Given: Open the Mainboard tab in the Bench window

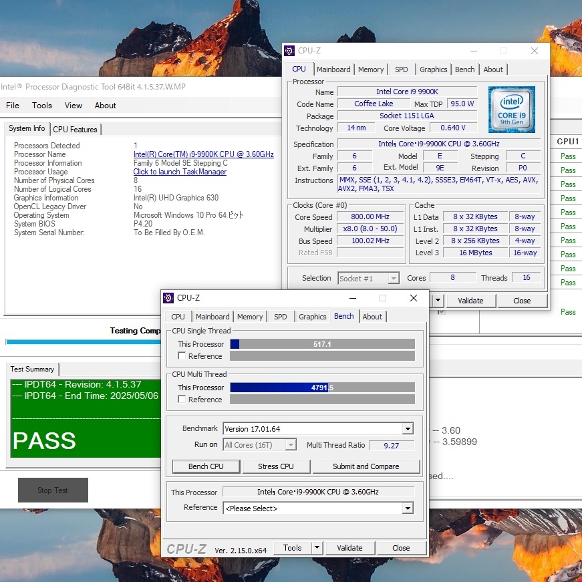Looking at the screenshot, I should click(212, 317).
